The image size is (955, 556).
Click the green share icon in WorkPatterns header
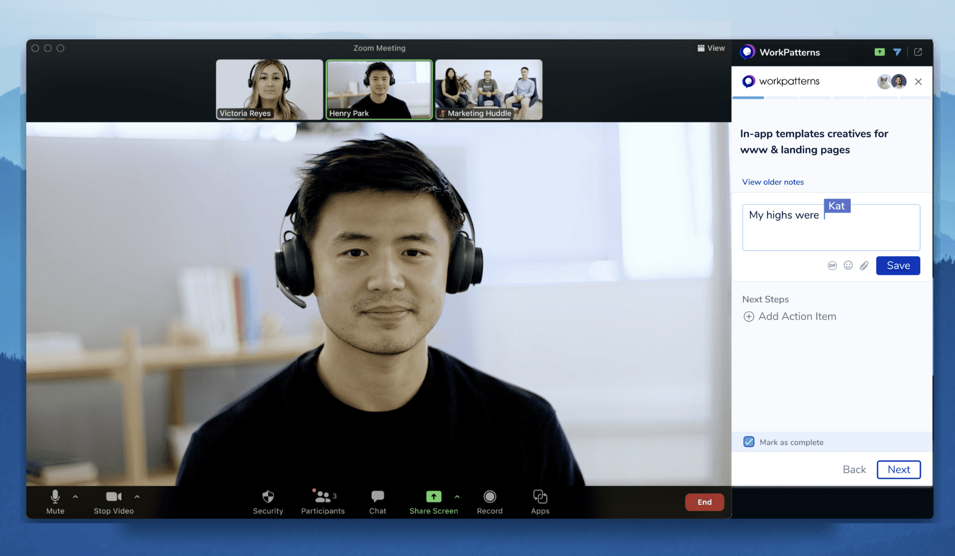coord(880,52)
